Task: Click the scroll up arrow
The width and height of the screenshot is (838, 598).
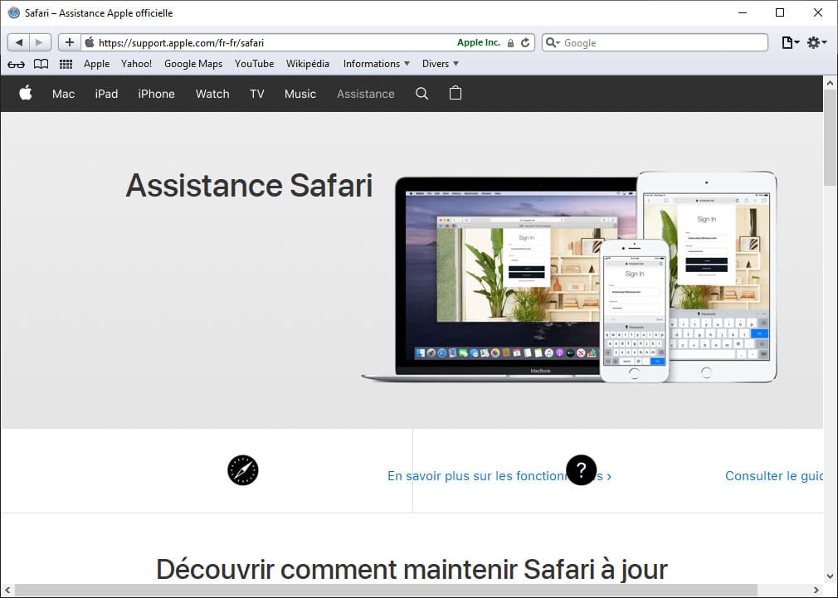Action: 830,83
